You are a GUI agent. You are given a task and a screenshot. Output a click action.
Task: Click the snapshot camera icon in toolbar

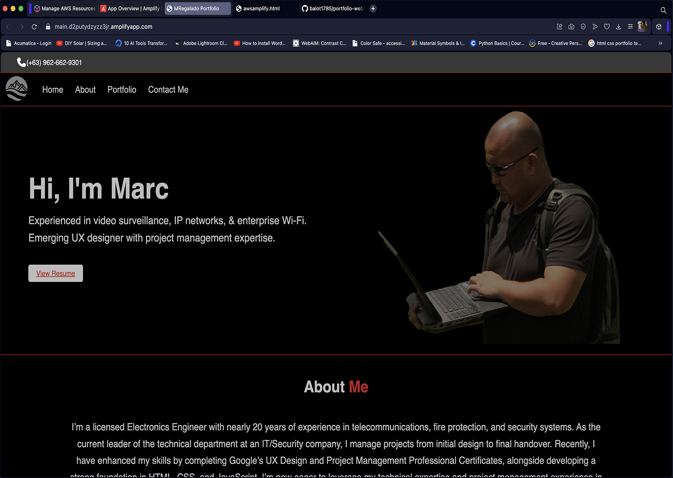click(x=571, y=27)
